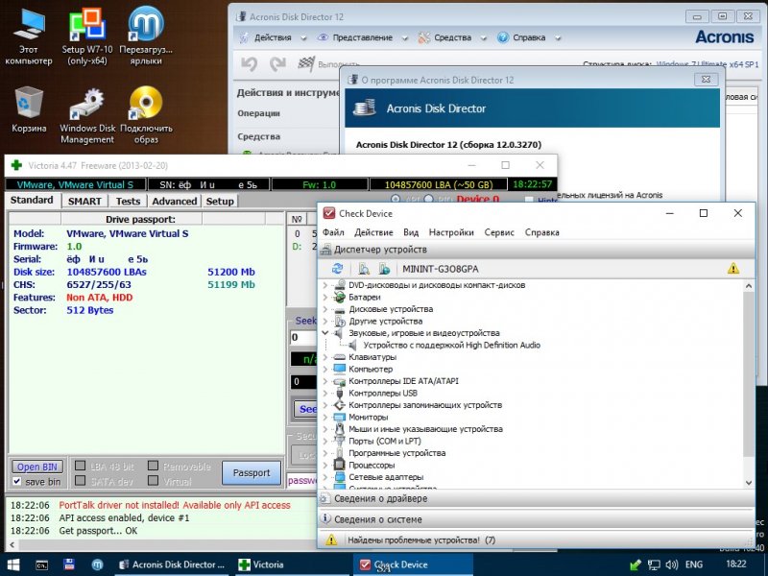Viewport: 768px width, 576px height.
Task: Open the Сервис menu in Check Device
Action: tap(499, 232)
